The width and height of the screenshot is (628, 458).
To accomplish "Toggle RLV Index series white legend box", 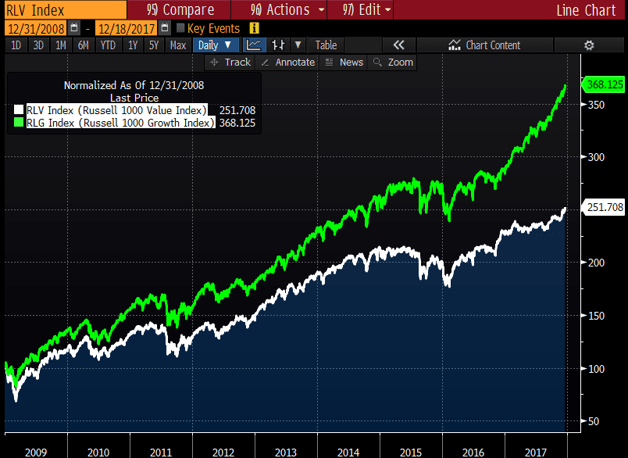I will pos(18,110).
